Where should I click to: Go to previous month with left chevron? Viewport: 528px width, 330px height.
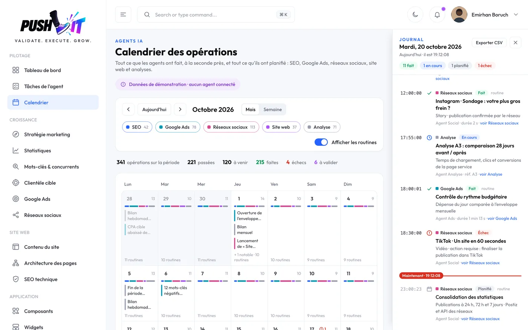coord(128,109)
